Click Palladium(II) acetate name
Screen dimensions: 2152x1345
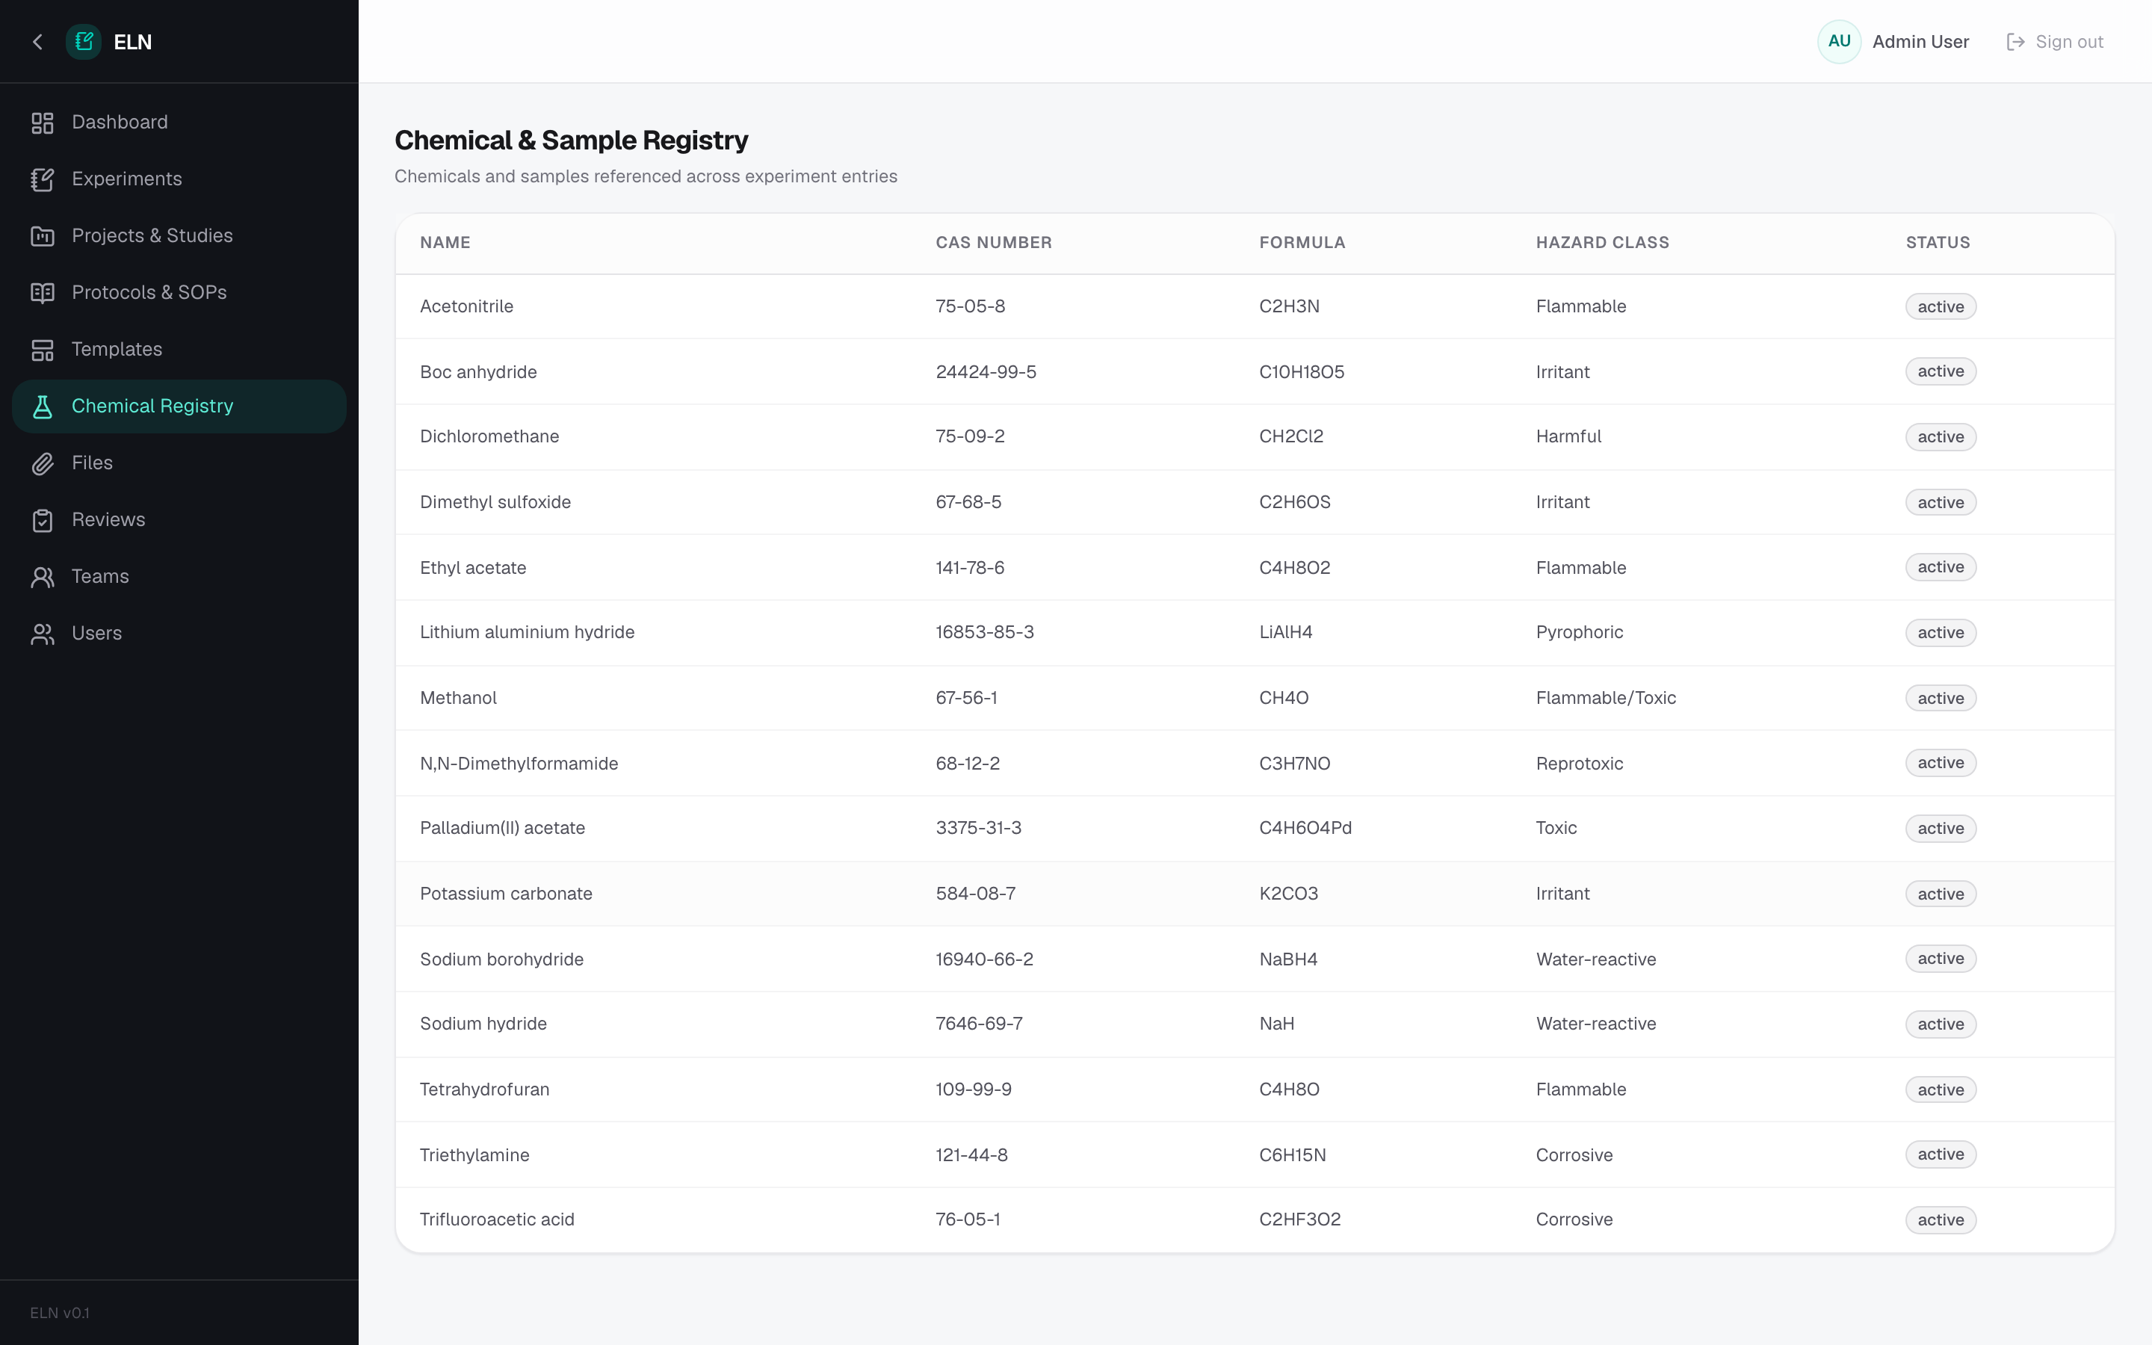click(502, 828)
